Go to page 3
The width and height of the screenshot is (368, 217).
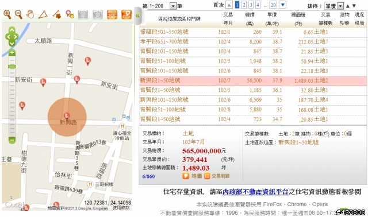pyautogui.click(x=251, y=5)
